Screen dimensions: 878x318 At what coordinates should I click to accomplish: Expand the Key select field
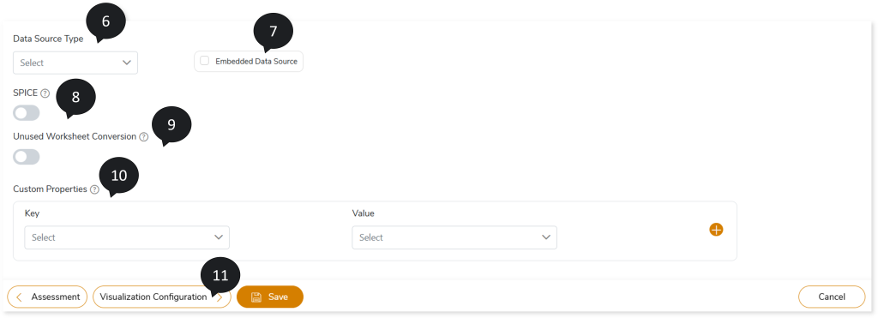click(127, 237)
